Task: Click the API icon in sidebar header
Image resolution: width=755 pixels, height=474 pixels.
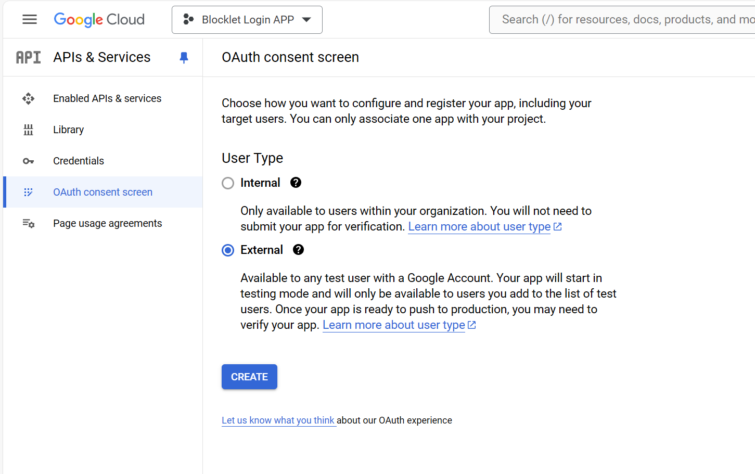Action: 29,57
